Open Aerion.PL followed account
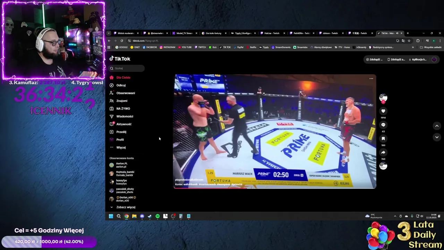The width and height of the screenshot is (444, 250). click(x=119, y=165)
